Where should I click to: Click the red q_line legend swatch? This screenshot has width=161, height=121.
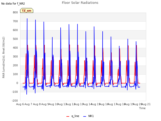click(68, 116)
